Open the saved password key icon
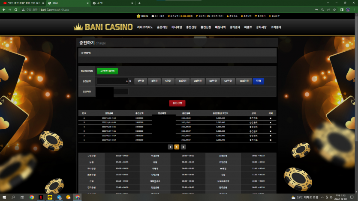 316,10
